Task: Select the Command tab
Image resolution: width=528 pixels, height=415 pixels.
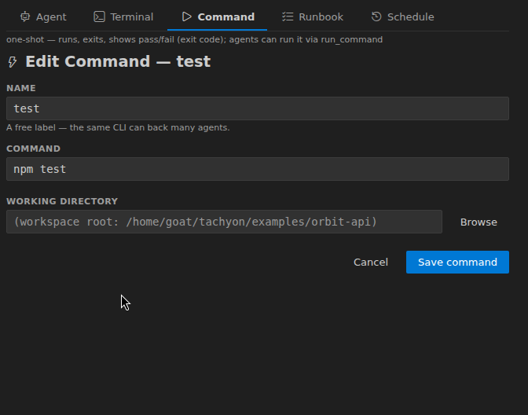Action: (218, 17)
